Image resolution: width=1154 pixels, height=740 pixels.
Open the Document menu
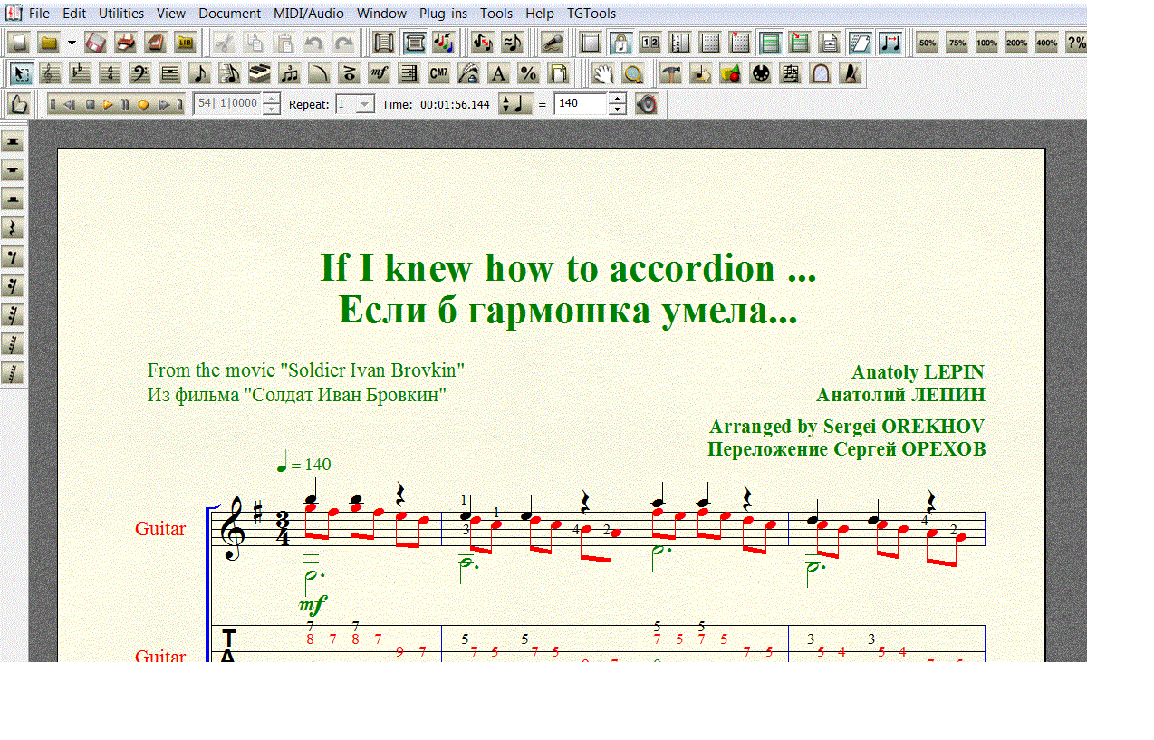click(230, 14)
